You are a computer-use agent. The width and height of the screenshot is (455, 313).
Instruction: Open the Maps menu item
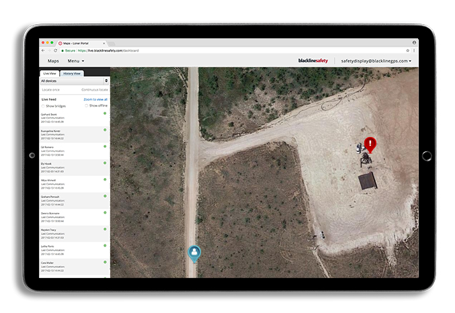(x=53, y=61)
